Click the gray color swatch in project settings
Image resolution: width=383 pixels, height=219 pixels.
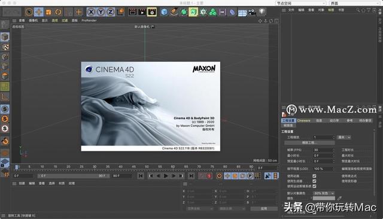tap(324, 198)
